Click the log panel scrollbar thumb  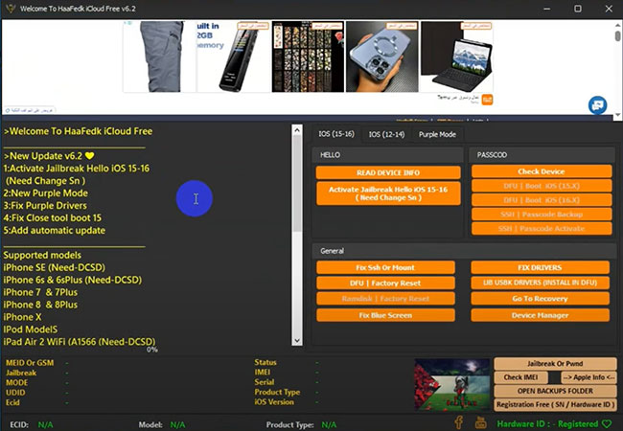click(297, 183)
